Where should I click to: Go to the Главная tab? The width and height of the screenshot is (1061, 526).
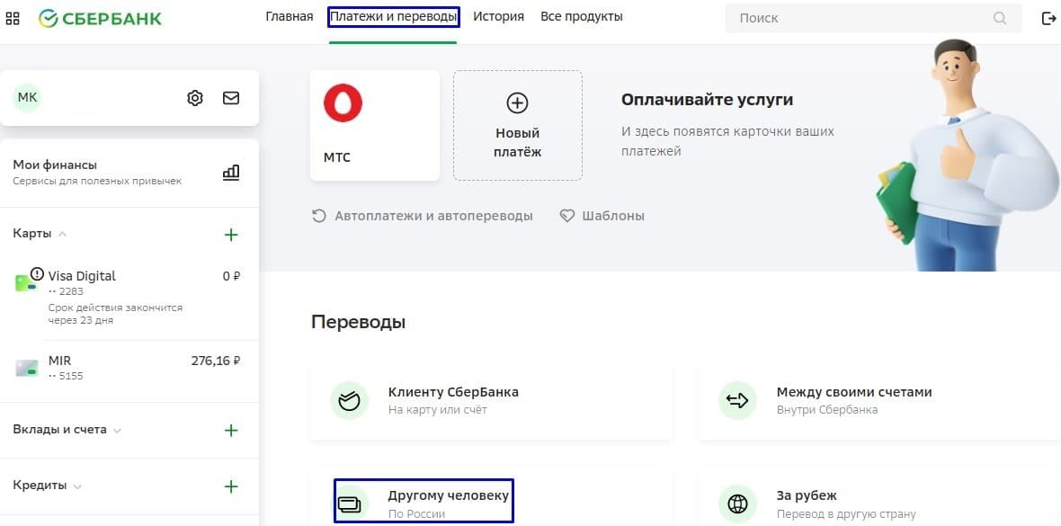290,17
